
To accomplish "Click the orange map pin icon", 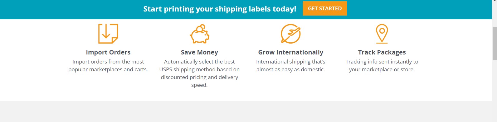I will pyautogui.click(x=382, y=34).
